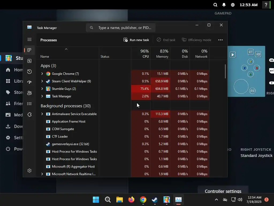Focus the Task Manager search field
Screen dimensions: 274x206
coord(121,28)
